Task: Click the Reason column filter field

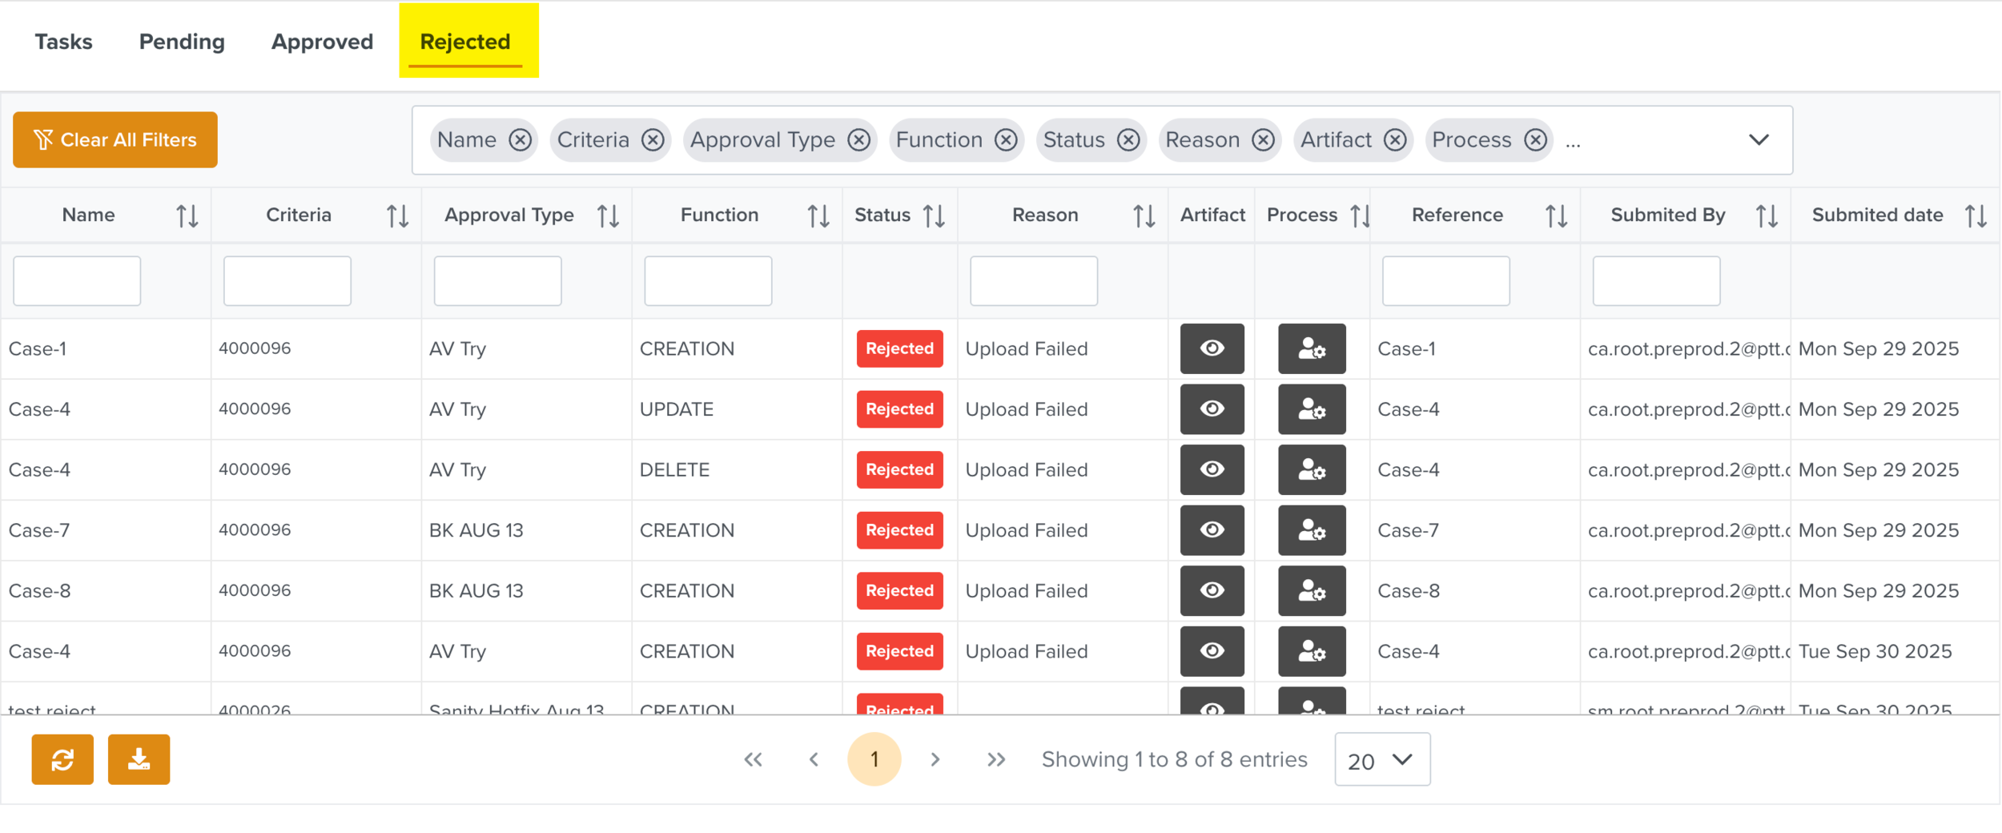Action: [x=1033, y=281]
